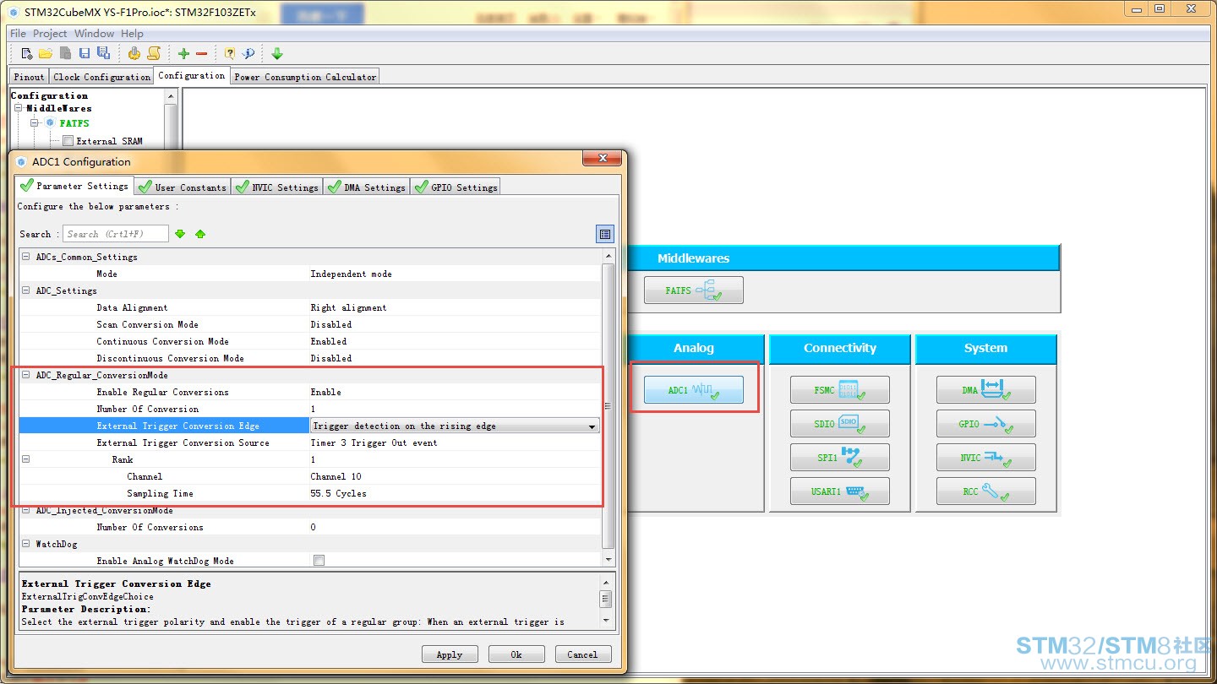Click the configuration tree scrollbar
The width and height of the screenshot is (1217, 684).
171,118
